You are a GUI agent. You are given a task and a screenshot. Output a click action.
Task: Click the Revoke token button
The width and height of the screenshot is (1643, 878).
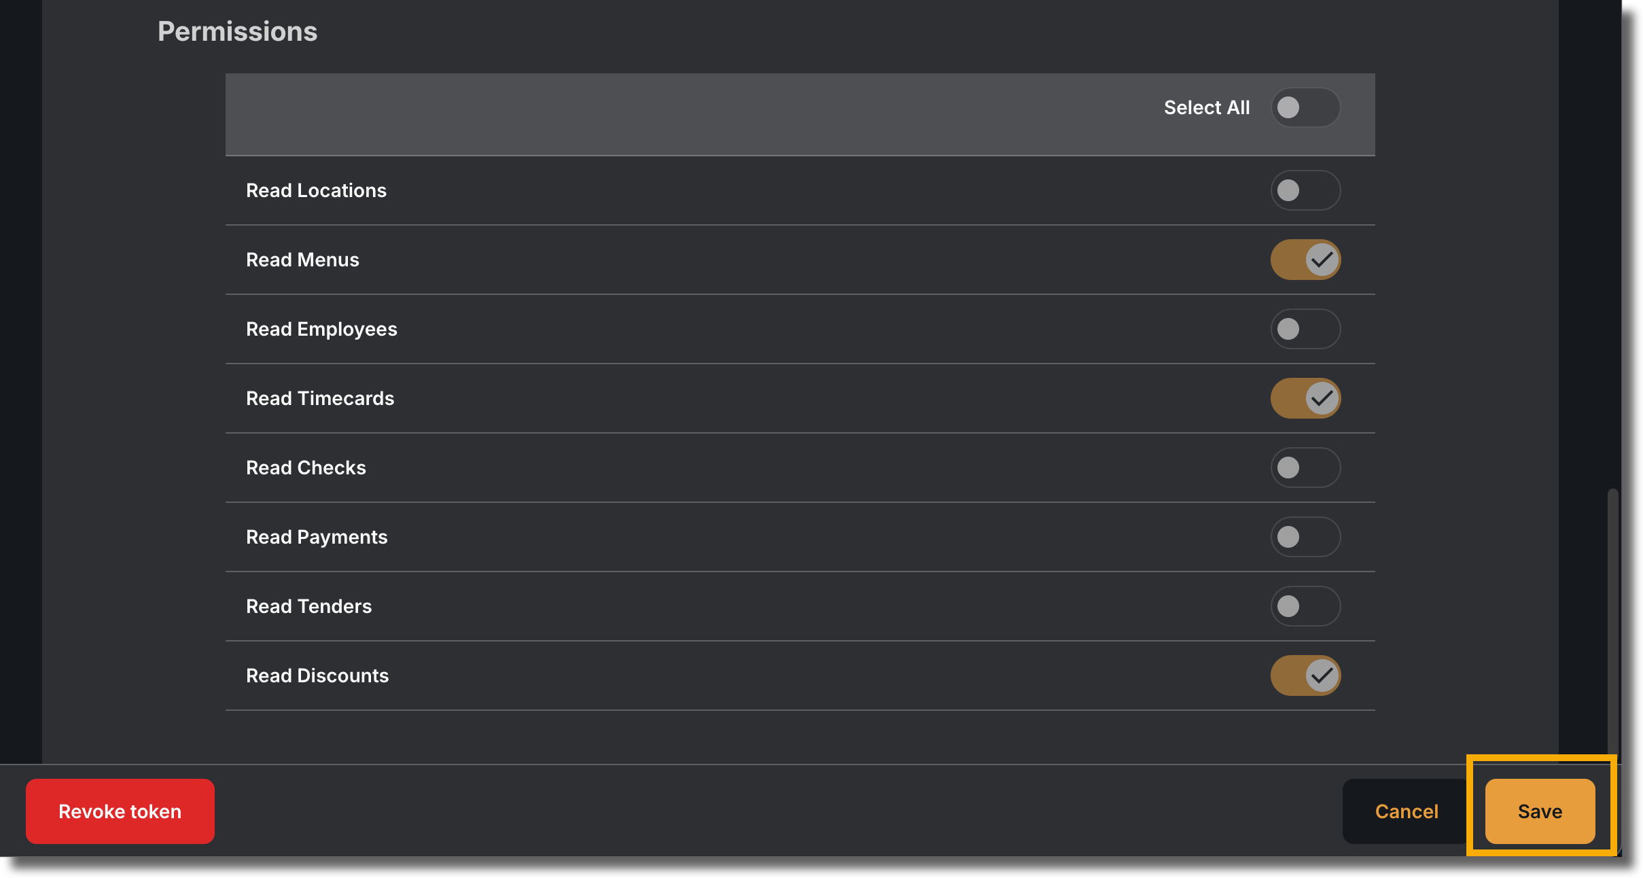(x=120, y=811)
